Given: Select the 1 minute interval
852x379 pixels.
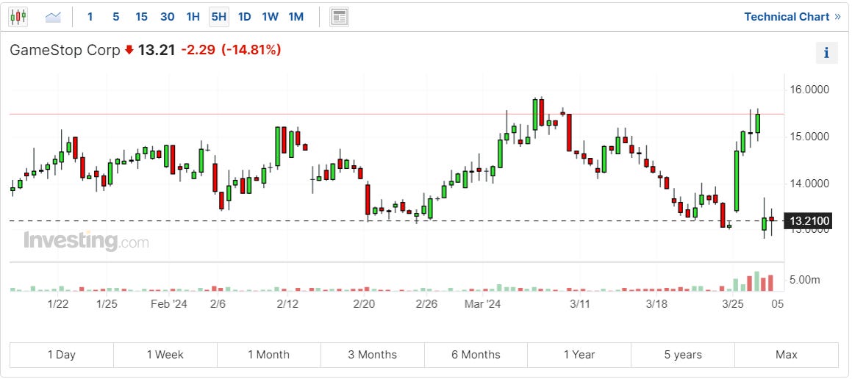Looking at the screenshot, I should [90, 17].
